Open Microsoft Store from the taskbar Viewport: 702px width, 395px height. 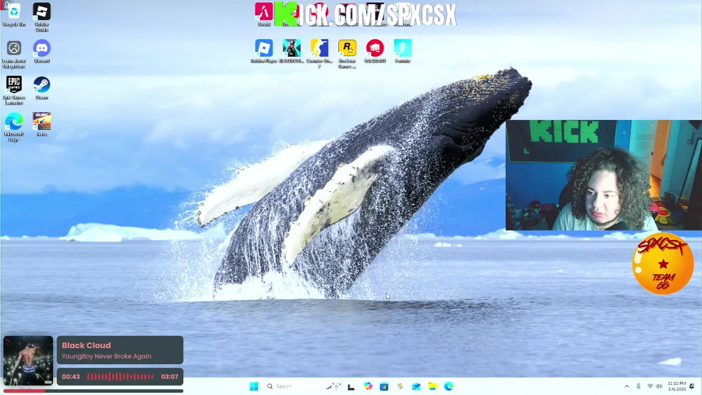pyautogui.click(x=384, y=386)
